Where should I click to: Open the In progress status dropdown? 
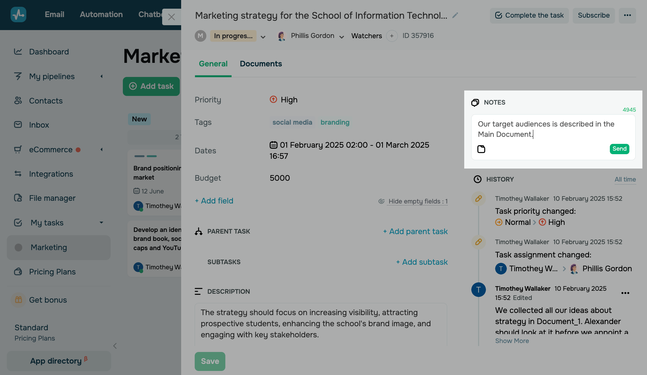point(263,37)
